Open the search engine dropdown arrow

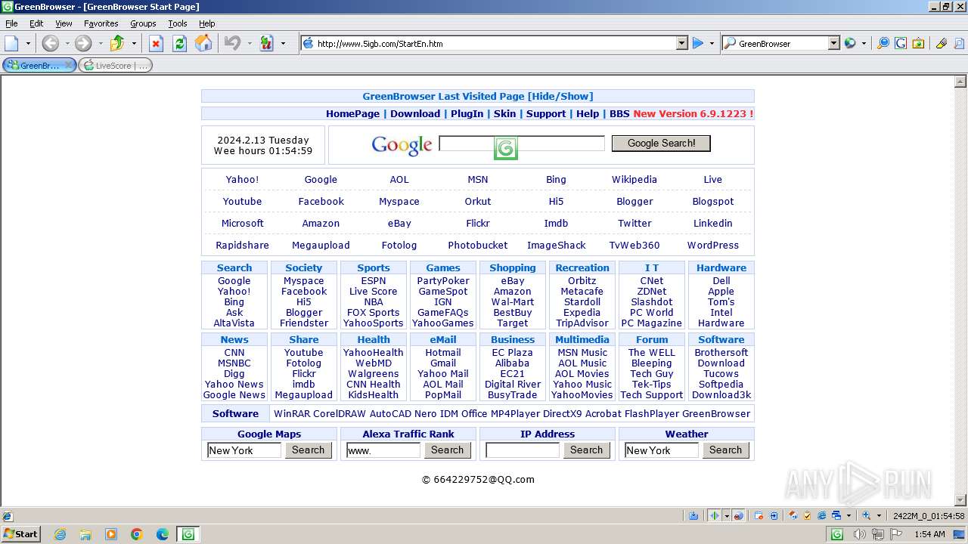point(864,43)
